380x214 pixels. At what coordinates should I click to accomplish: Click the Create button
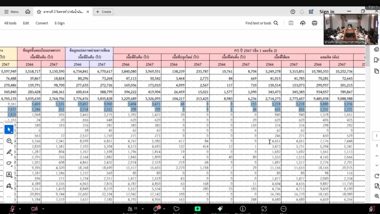tap(104, 12)
